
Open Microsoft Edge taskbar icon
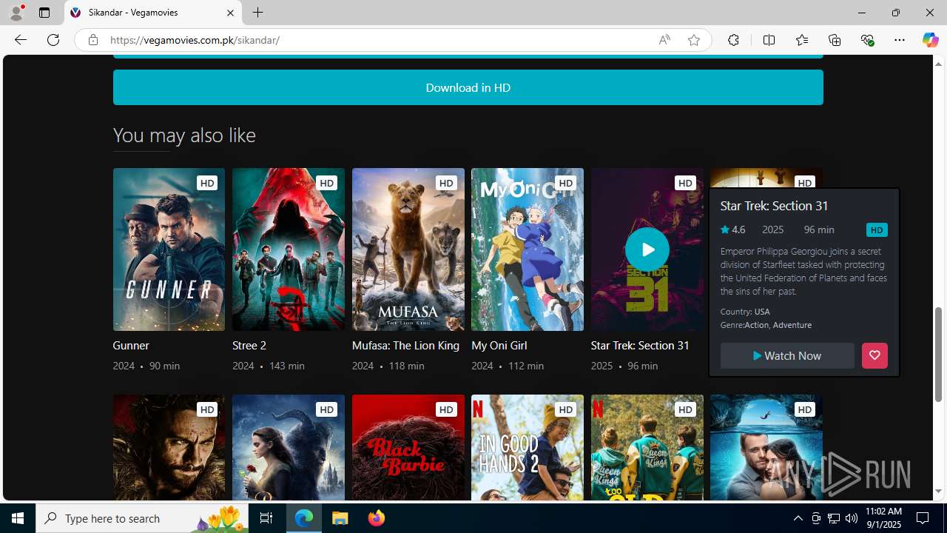click(x=304, y=518)
